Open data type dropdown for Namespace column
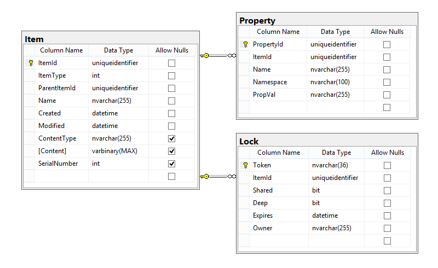This screenshot has width=438, height=268. [x=335, y=82]
